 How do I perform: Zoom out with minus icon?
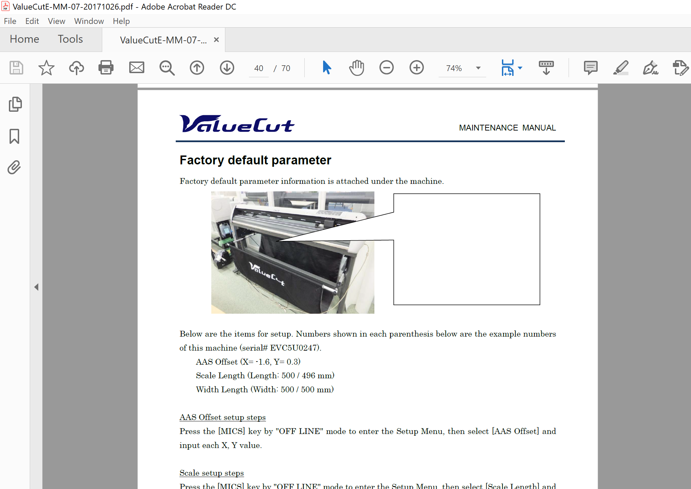[387, 68]
